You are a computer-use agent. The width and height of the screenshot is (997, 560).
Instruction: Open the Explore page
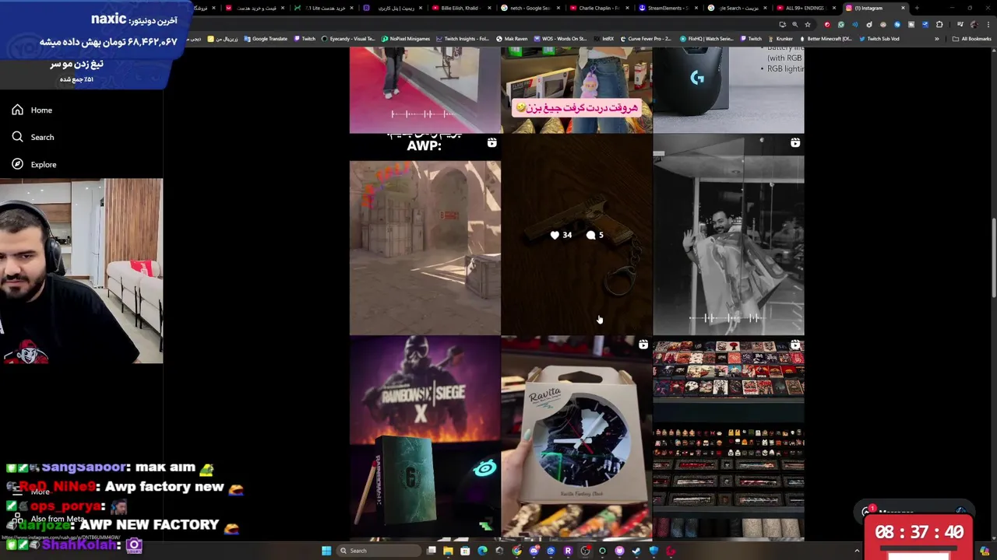click(34, 165)
